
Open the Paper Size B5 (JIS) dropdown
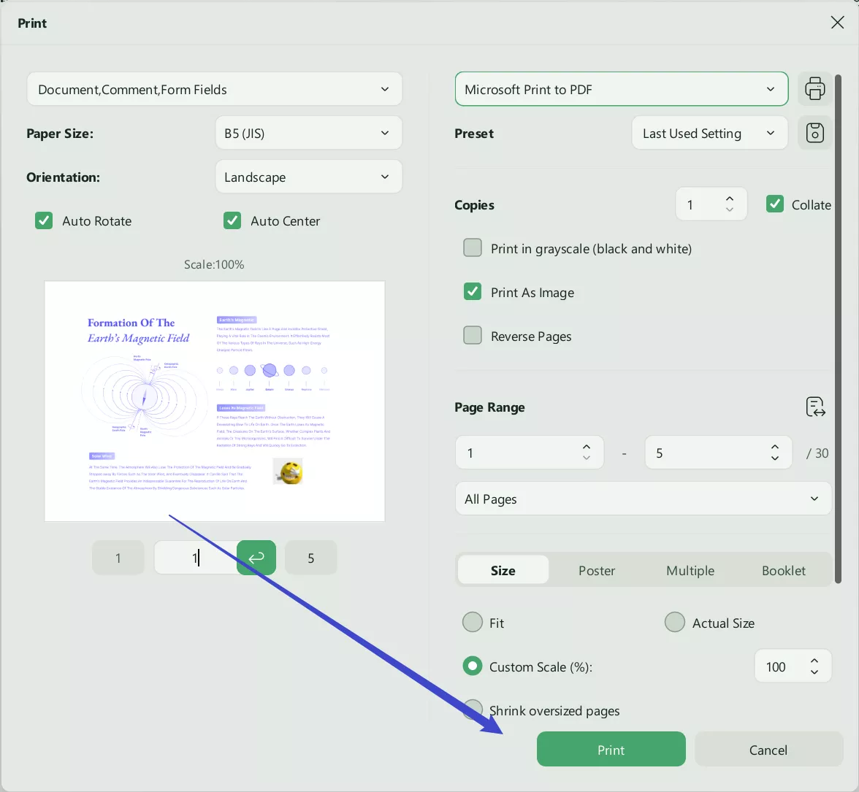(x=308, y=132)
